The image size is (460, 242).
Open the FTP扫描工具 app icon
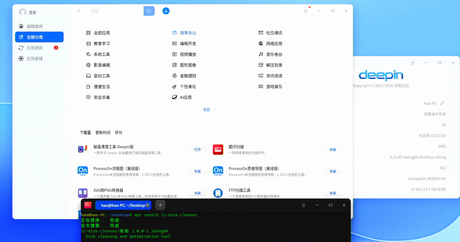click(x=218, y=193)
